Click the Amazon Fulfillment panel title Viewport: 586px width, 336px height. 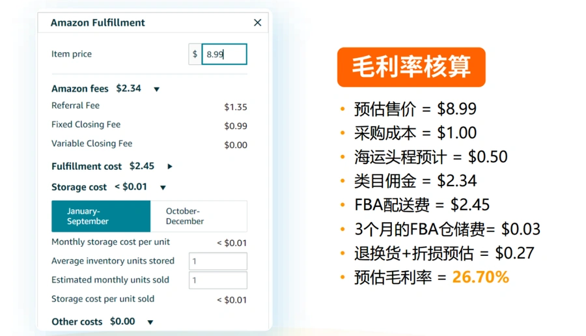98,23
